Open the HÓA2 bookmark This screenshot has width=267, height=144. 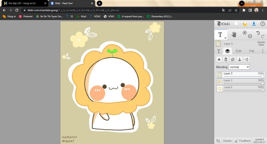95,16
